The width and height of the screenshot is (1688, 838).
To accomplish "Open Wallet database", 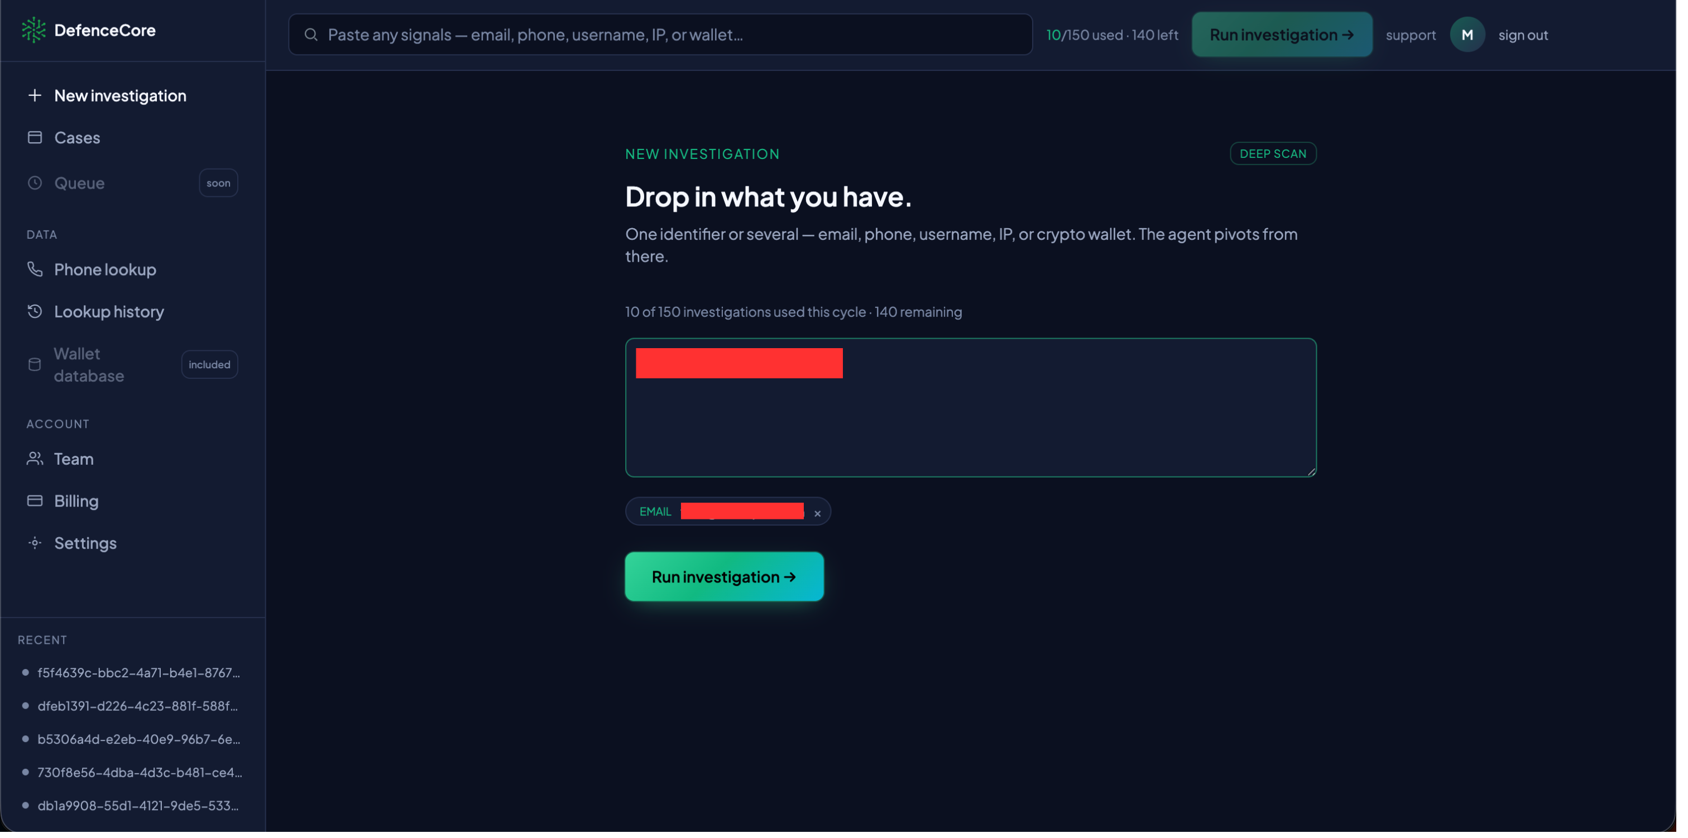I will [x=133, y=366].
